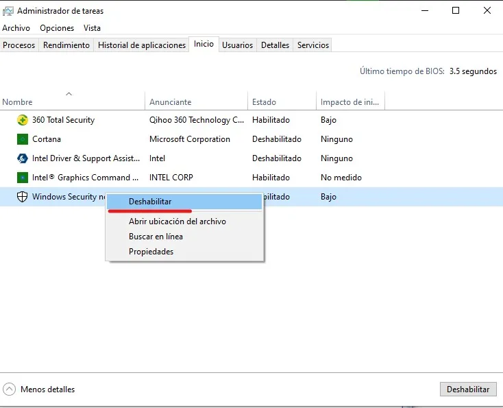Minimize the Administrador de tareas window

point(425,10)
